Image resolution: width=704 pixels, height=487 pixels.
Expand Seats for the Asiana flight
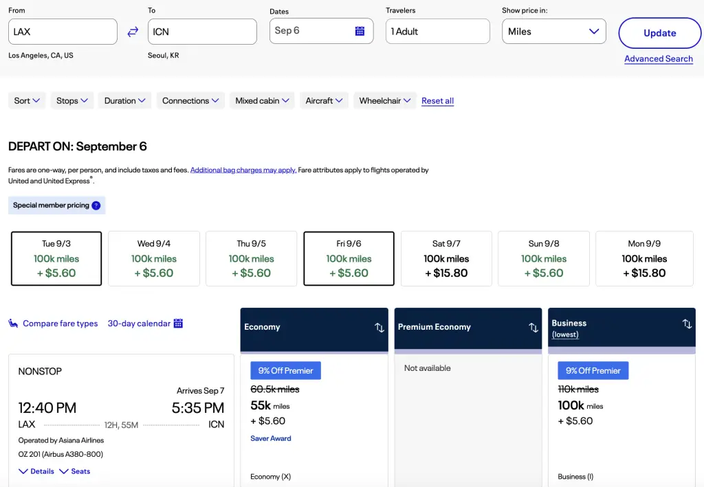pos(75,471)
